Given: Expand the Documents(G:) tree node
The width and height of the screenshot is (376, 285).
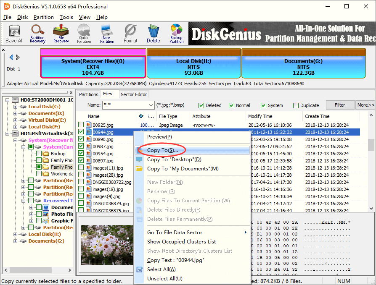Looking at the screenshot, I should click(16, 241).
